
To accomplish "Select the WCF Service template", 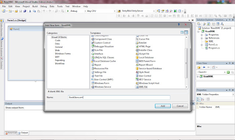I will (143, 79).
